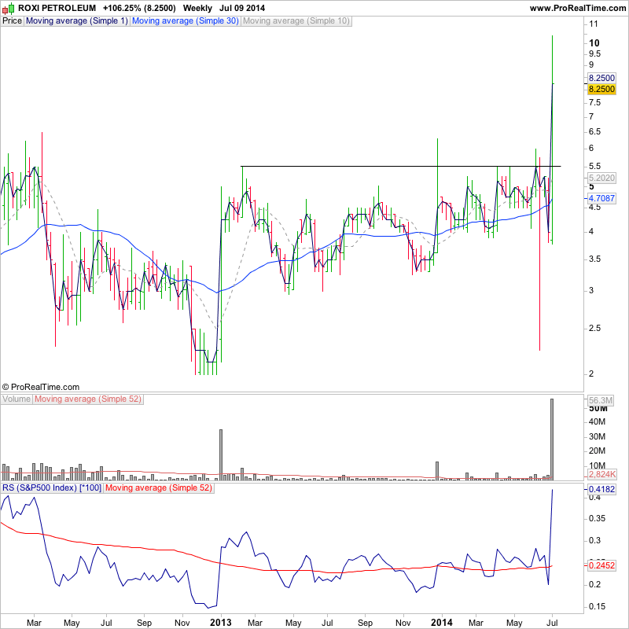Click the 0.4182 RS value tag

point(601,489)
